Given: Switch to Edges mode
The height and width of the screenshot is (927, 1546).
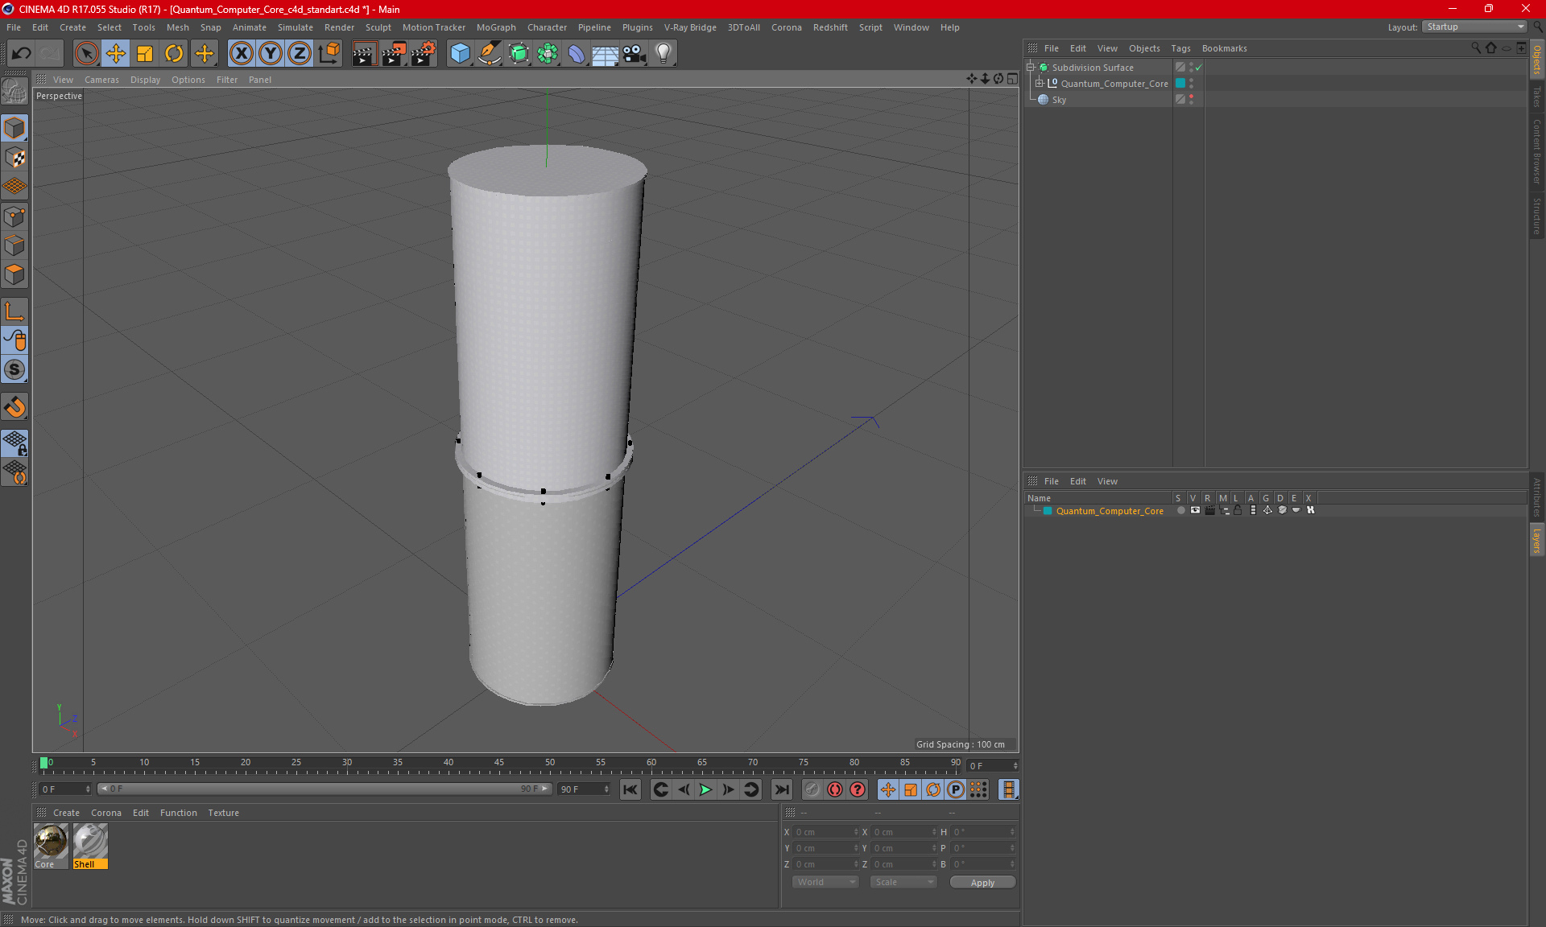Looking at the screenshot, I should pyautogui.click(x=15, y=245).
